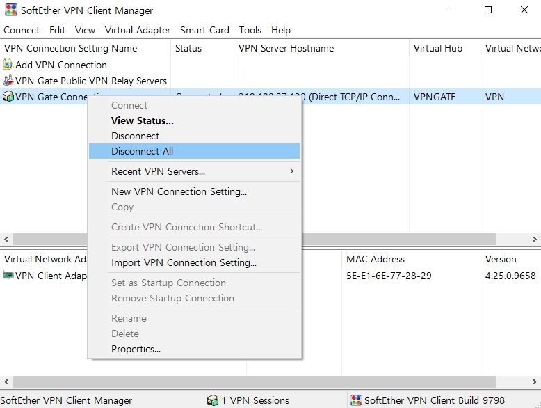
Task: Expand the Recent VPN Servers submenu arrow
Action: click(292, 171)
